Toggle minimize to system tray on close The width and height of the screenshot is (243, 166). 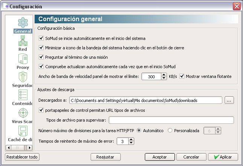click(41, 48)
